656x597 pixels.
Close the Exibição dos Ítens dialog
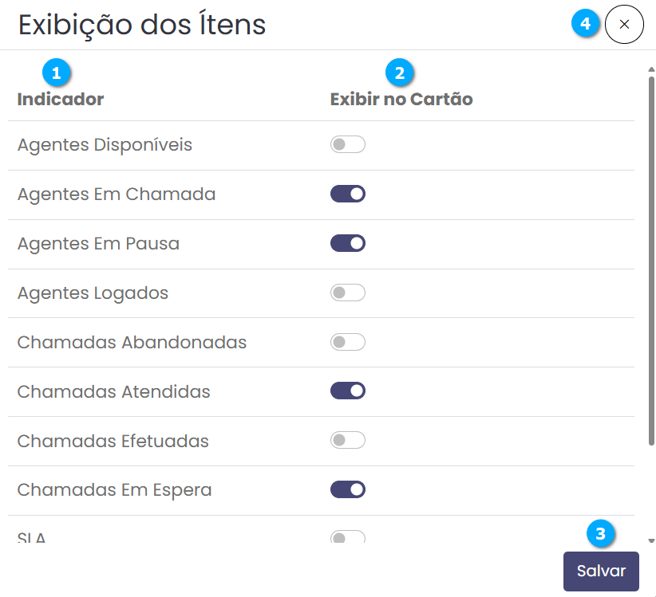click(624, 25)
